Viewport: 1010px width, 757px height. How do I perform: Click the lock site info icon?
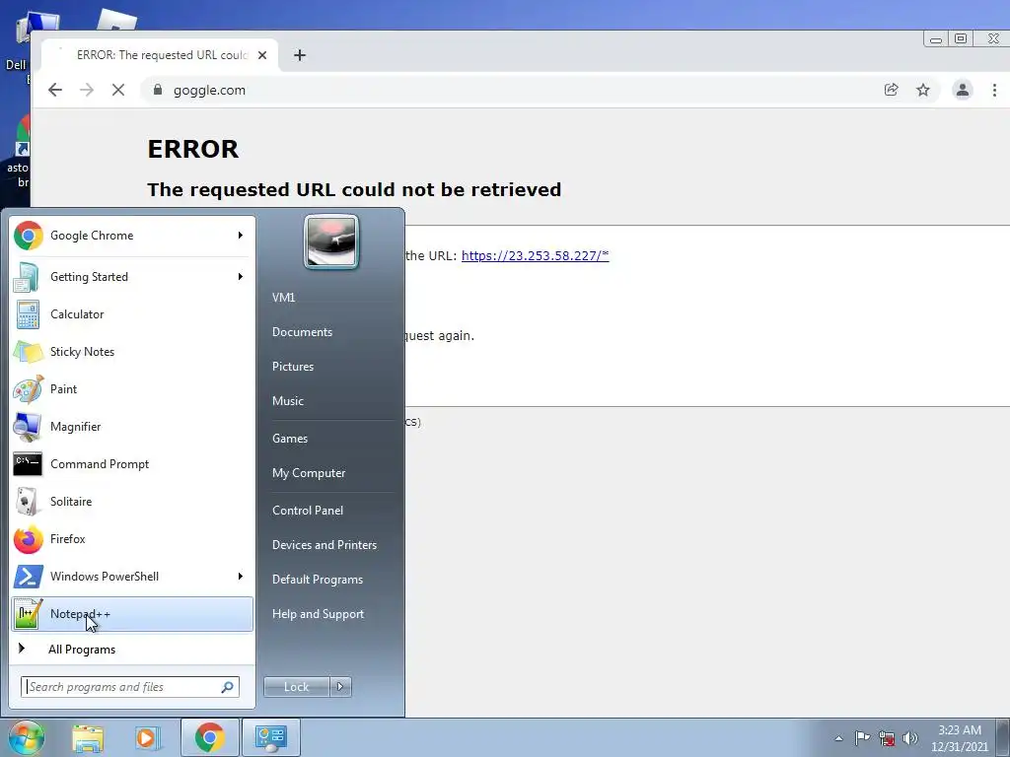158,90
